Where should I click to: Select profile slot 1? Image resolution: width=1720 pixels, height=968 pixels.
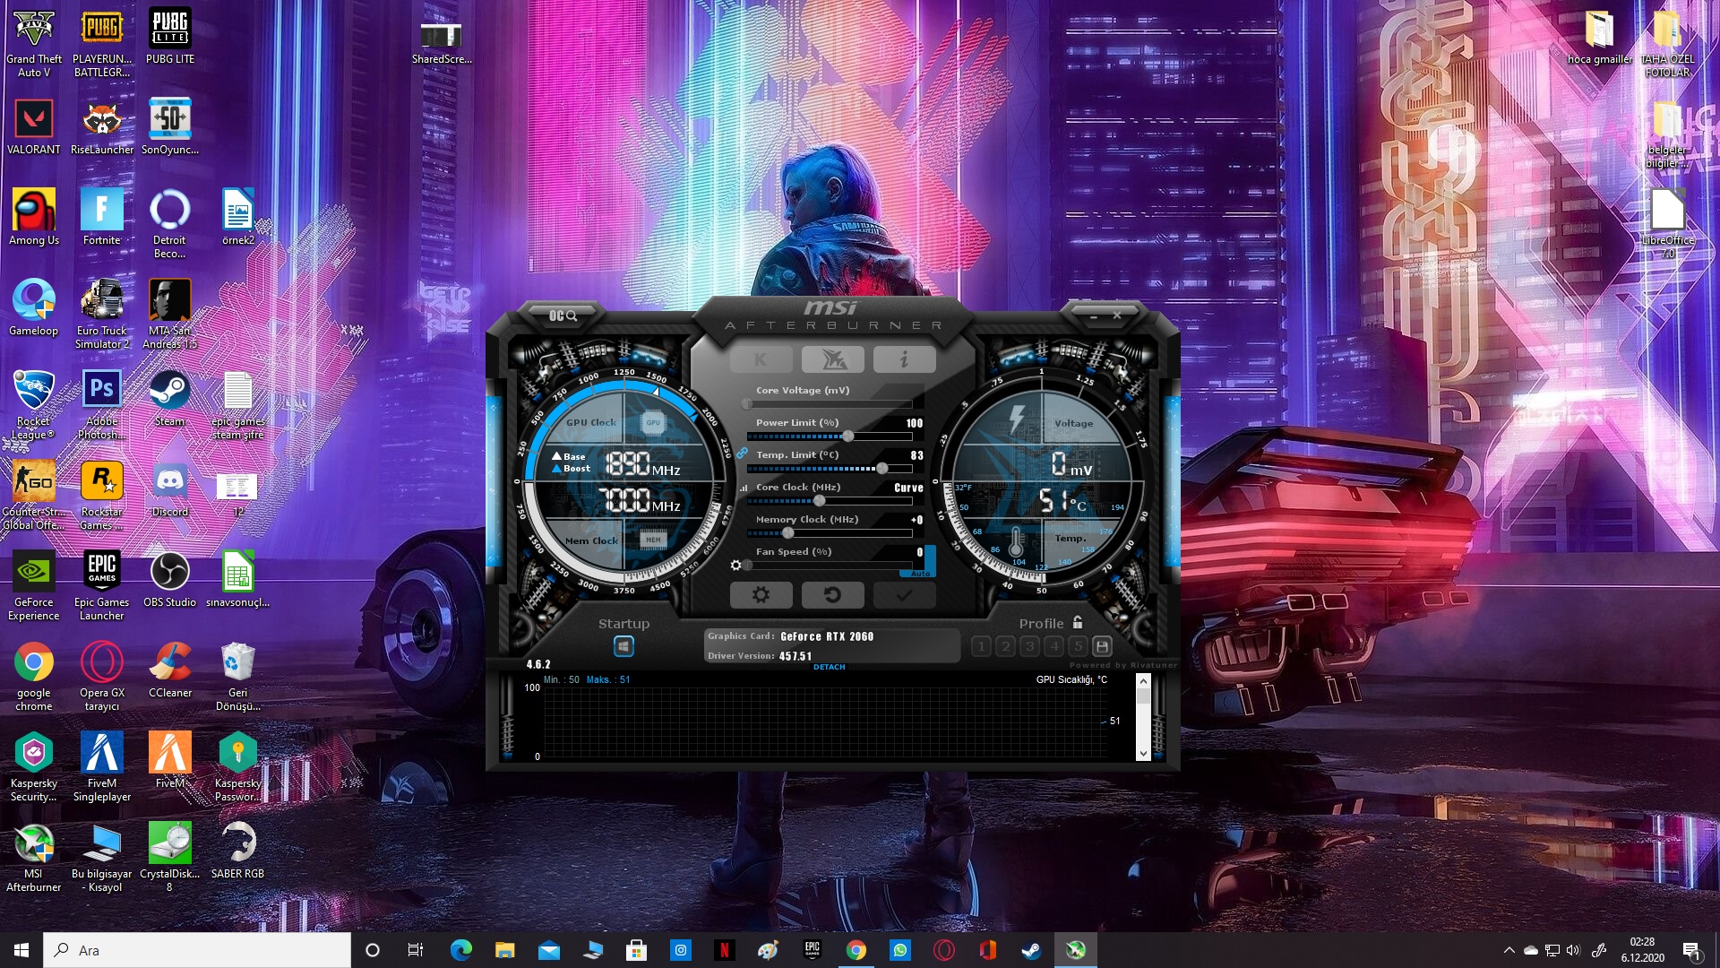click(x=981, y=645)
